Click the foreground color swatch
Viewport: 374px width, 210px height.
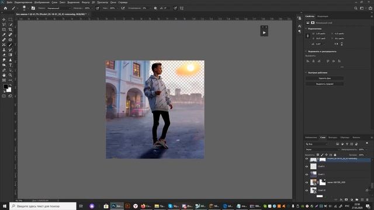click(5, 86)
